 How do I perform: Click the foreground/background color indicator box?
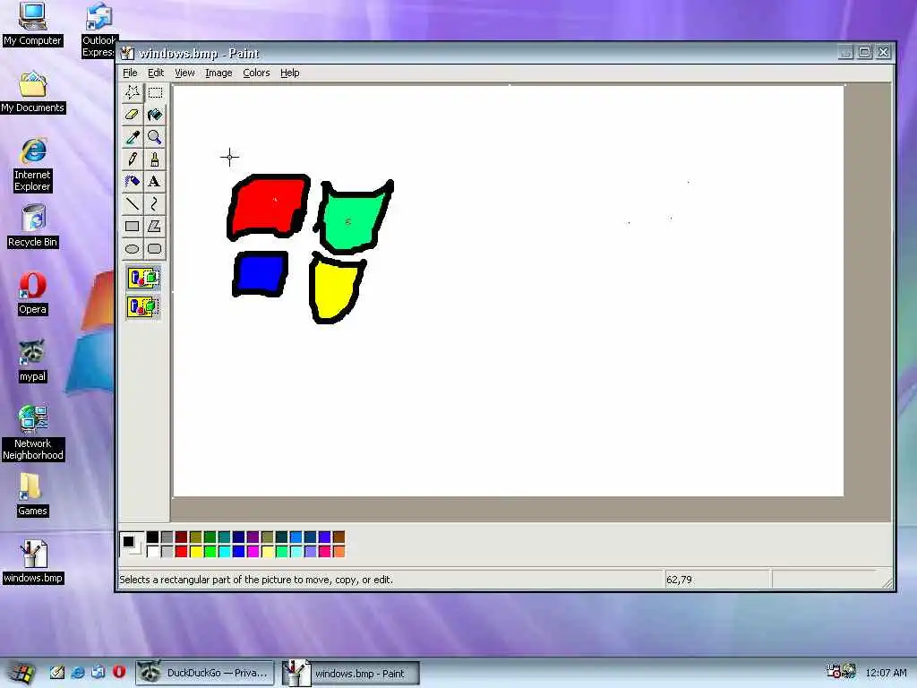tap(131, 544)
